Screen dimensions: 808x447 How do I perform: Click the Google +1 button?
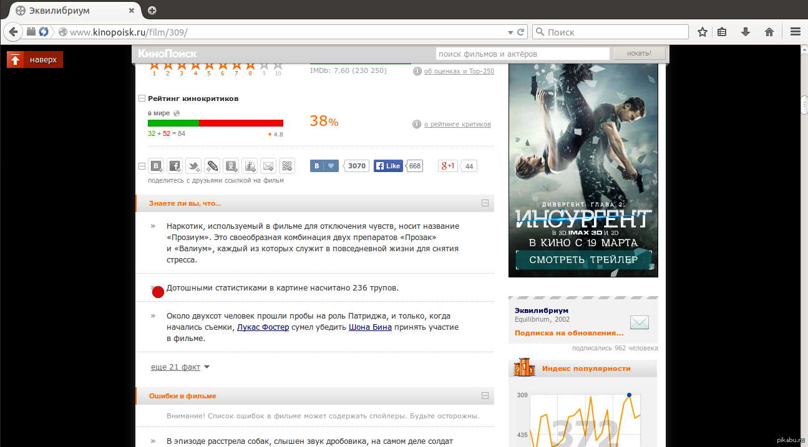[x=449, y=166]
